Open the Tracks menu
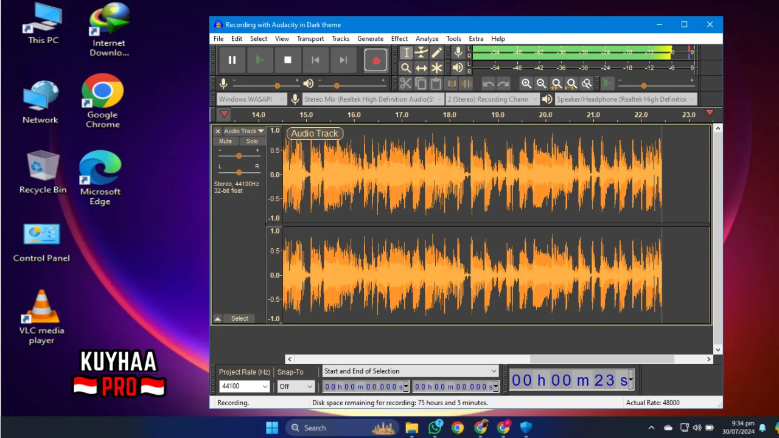This screenshot has height=438, width=779. pyautogui.click(x=341, y=38)
